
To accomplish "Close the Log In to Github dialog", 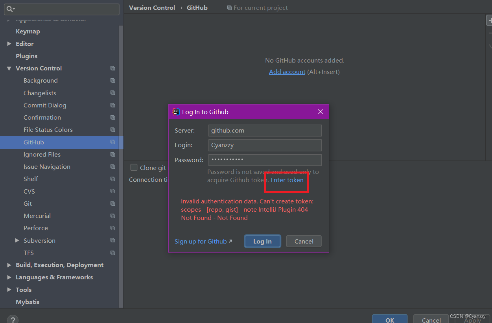I will (321, 112).
